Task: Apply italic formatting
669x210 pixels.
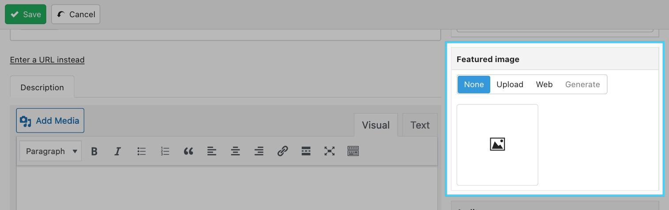Action: coord(117,151)
